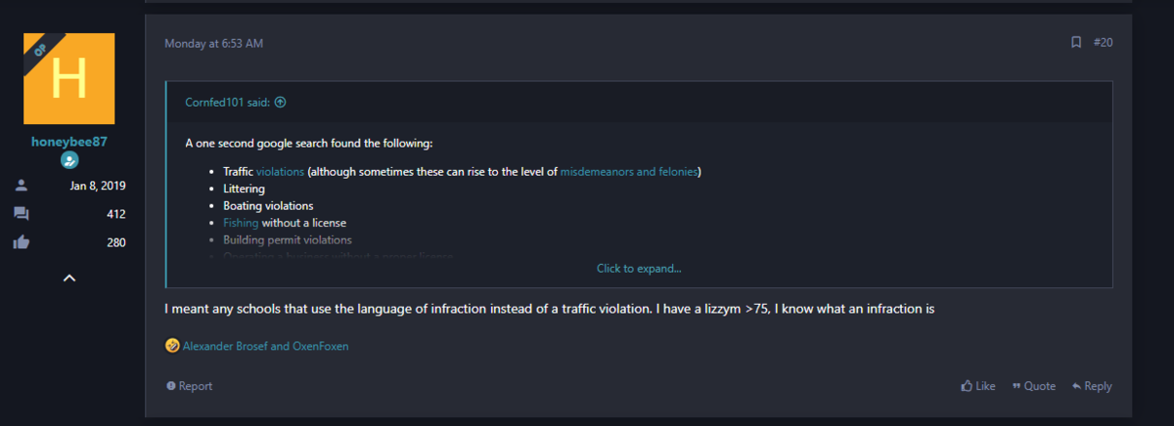Open misdemeanors and felonies link
This screenshot has width=1174, height=426.
click(x=629, y=171)
